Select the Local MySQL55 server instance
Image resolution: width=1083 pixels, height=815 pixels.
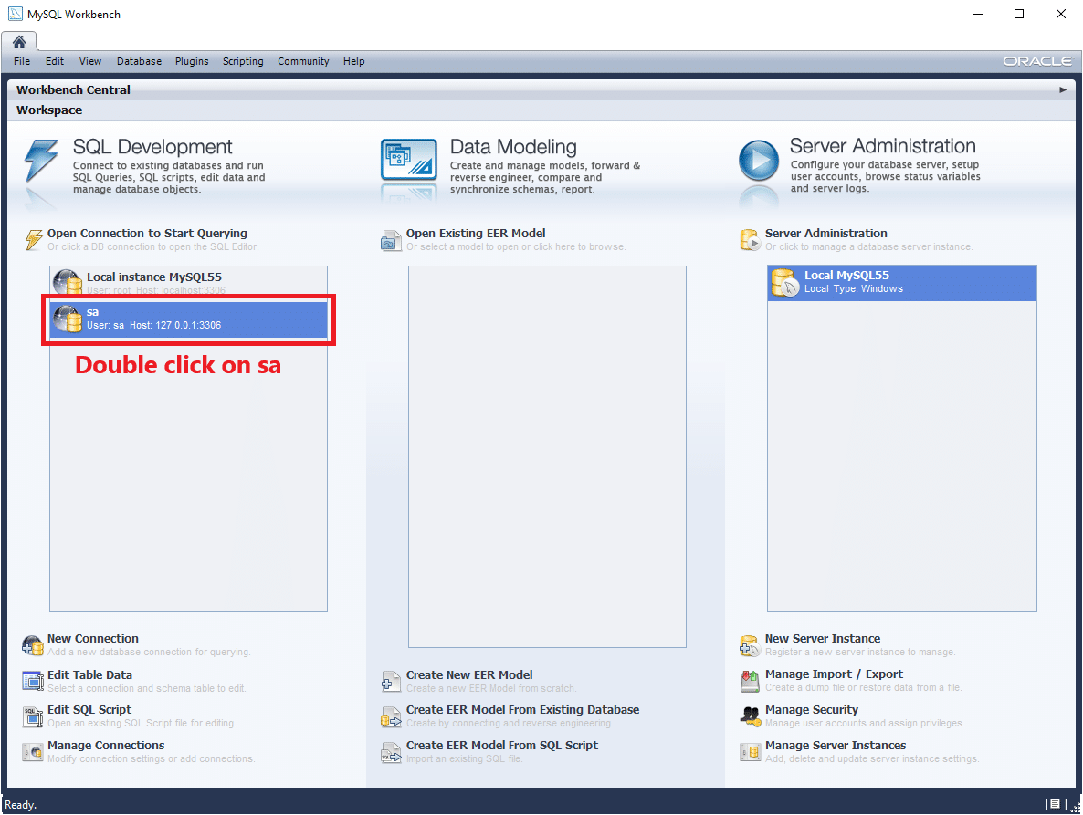coord(902,283)
